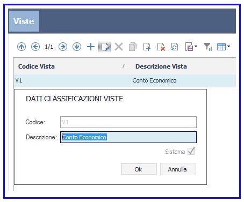Go to next record arrow icon
Image resolution: width=244 pixels, height=202 pixels.
pos(63,47)
